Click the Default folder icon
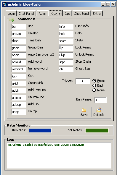The height and width of the screenshot is (175, 117). (99, 110)
